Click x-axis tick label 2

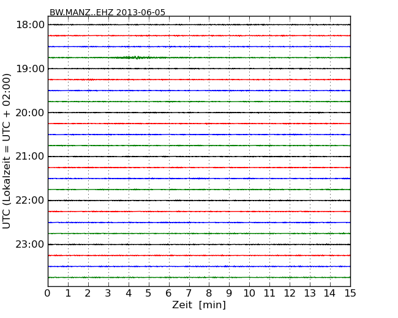(88, 294)
